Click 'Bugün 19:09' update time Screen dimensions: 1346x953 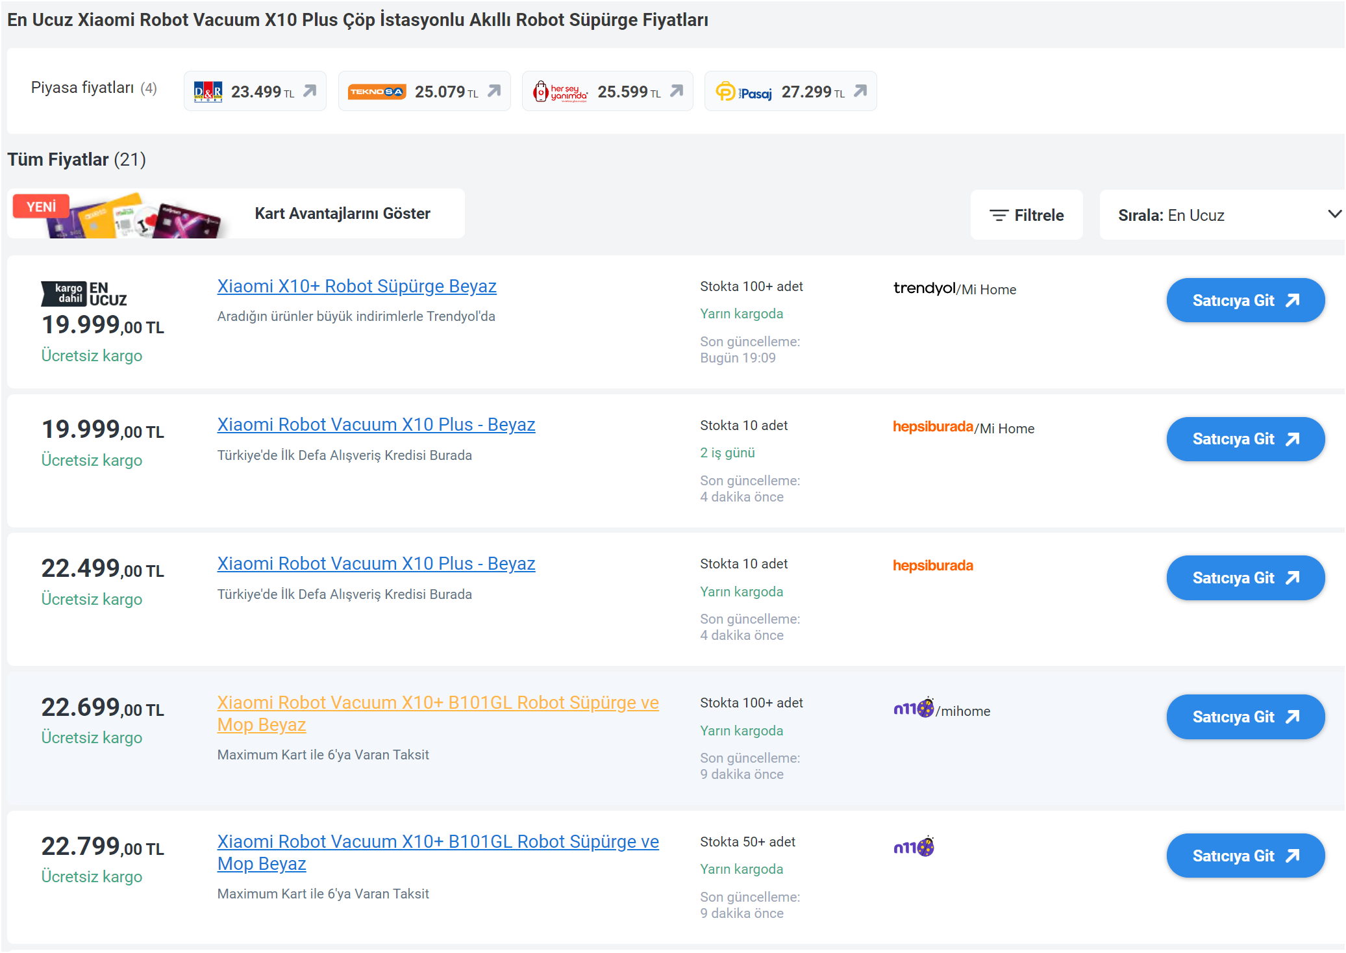point(738,358)
